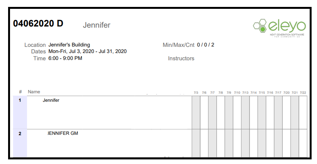Click the 7/13 date column header
Screen dimensions: 317x164
click(245, 93)
